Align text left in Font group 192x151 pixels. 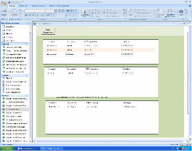(56, 11)
